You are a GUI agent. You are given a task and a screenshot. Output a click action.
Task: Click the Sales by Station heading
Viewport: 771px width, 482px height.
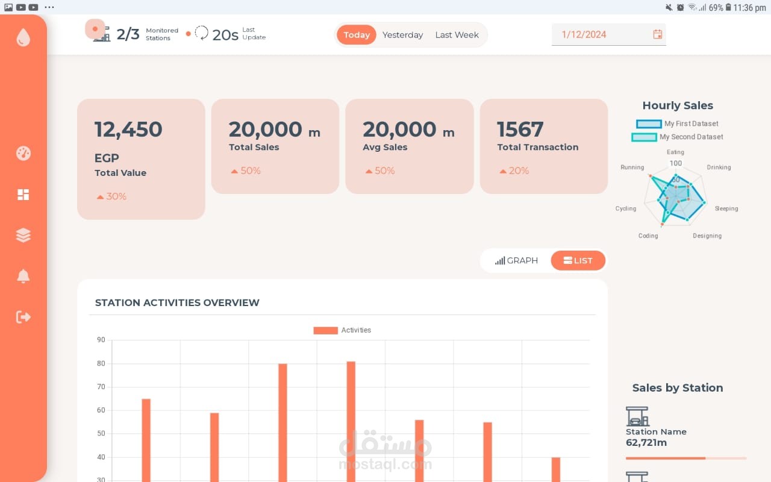tap(678, 388)
